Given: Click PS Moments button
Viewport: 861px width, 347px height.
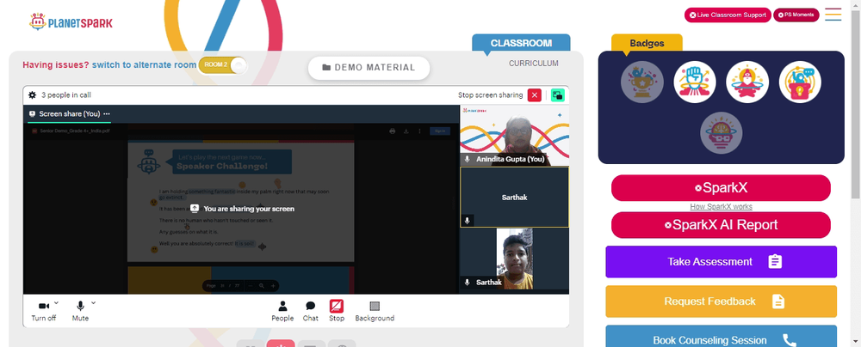Looking at the screenshot, I should (x=796, y=15).
